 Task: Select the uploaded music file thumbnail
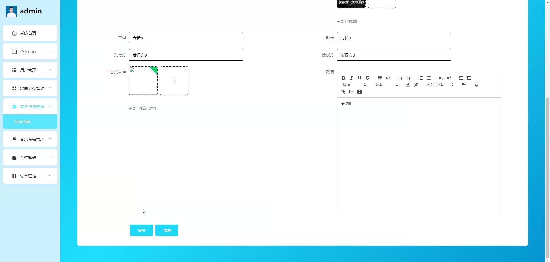[x=143, y=81]
